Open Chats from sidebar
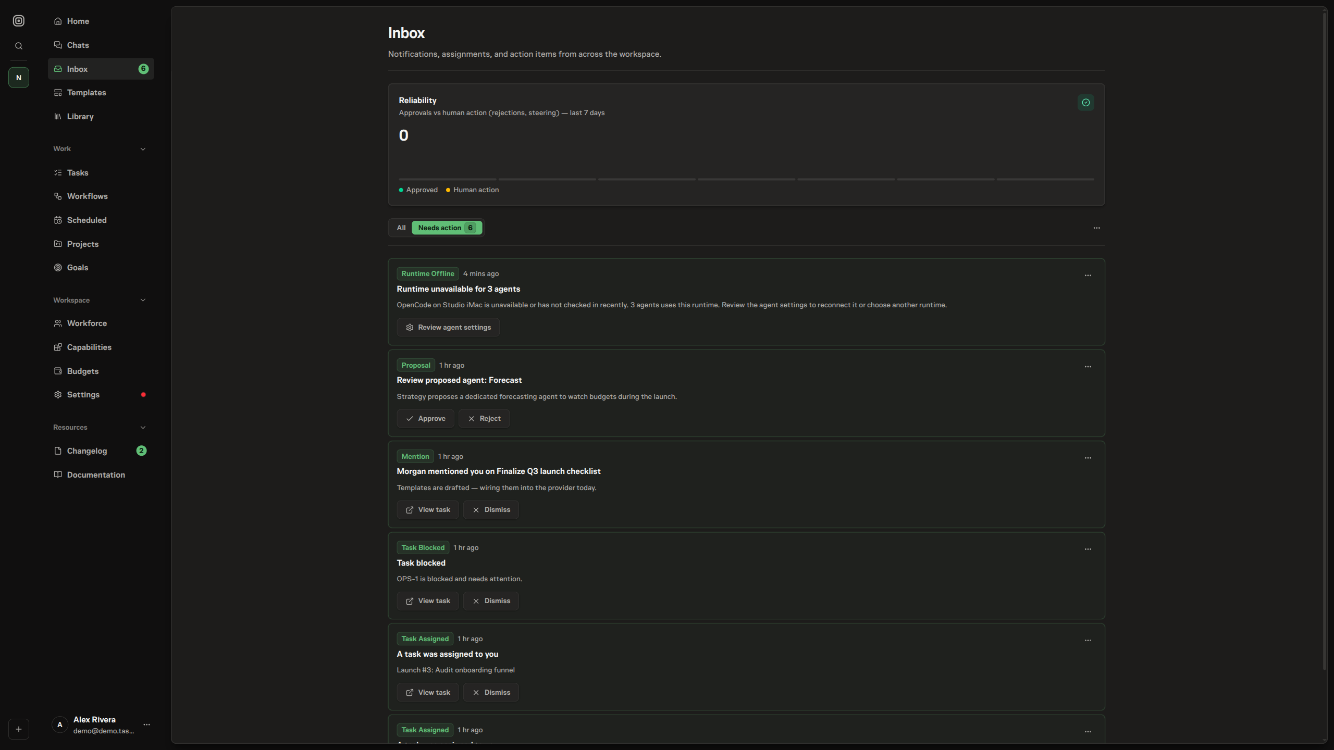1334x750 pixels. (101, 45)
